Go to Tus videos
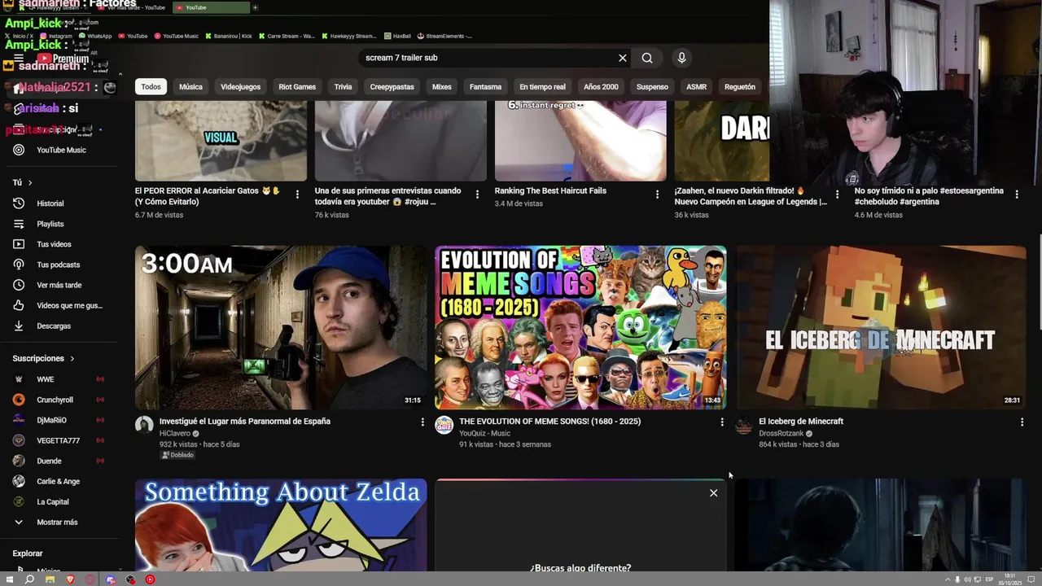 [57, 244]
